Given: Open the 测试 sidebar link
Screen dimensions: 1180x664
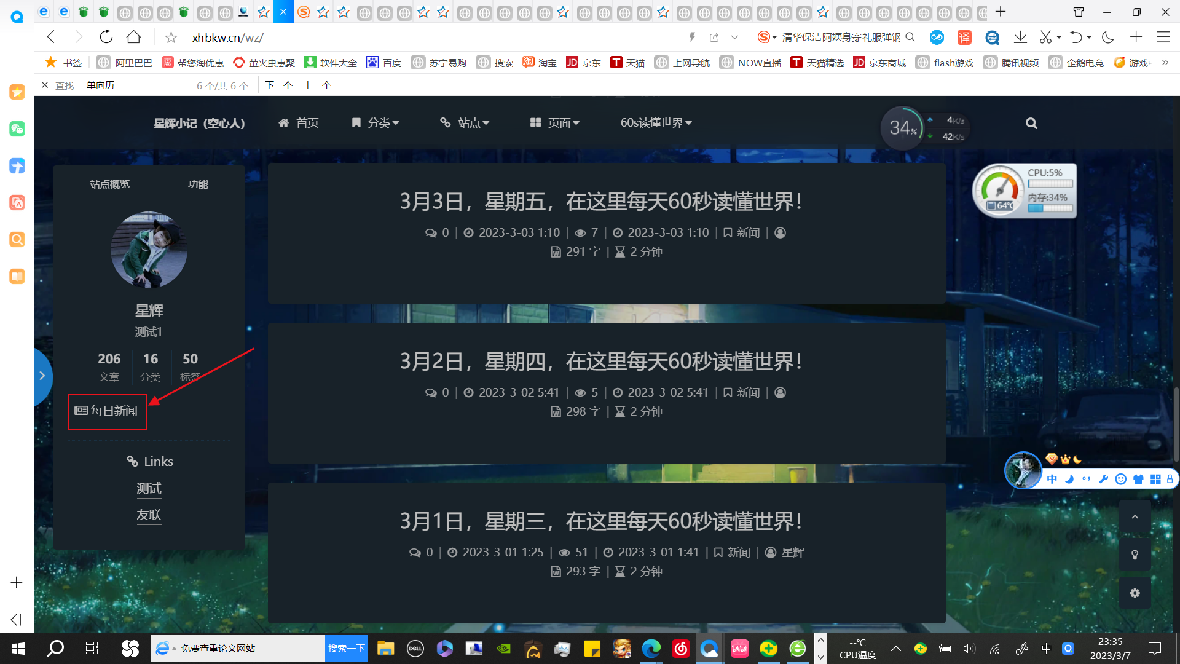Looking at the screenshot, I should click(x=149, y=488).
